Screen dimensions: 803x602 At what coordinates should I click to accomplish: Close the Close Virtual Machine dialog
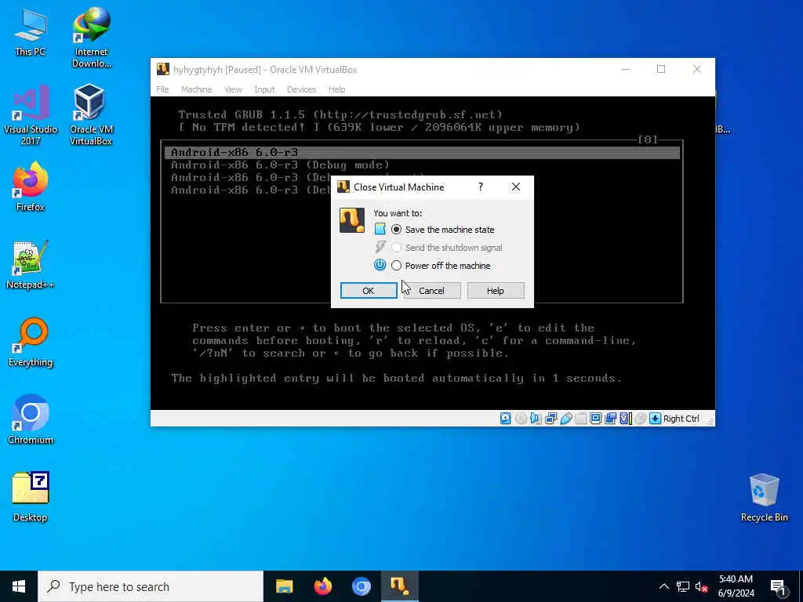point(516,187)
